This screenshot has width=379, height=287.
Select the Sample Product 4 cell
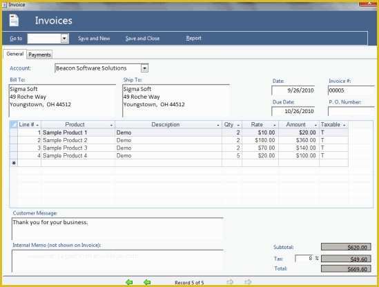click(78, 156)
